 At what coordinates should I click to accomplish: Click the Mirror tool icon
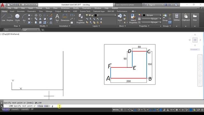pos(40,19)
